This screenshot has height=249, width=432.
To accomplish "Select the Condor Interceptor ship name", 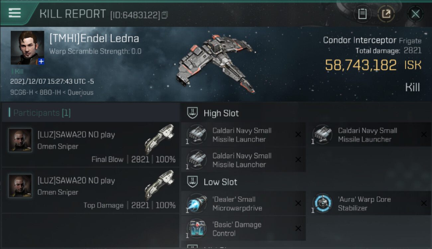I will click(360, 41).
